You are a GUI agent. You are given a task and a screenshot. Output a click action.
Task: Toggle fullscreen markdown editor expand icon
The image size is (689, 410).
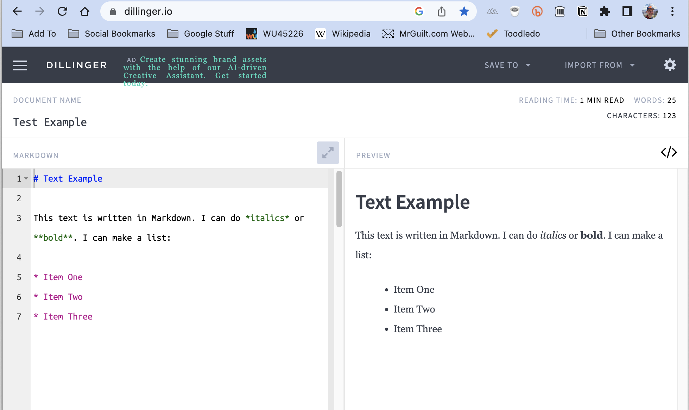pyautogui.click(x=328, y=153)
